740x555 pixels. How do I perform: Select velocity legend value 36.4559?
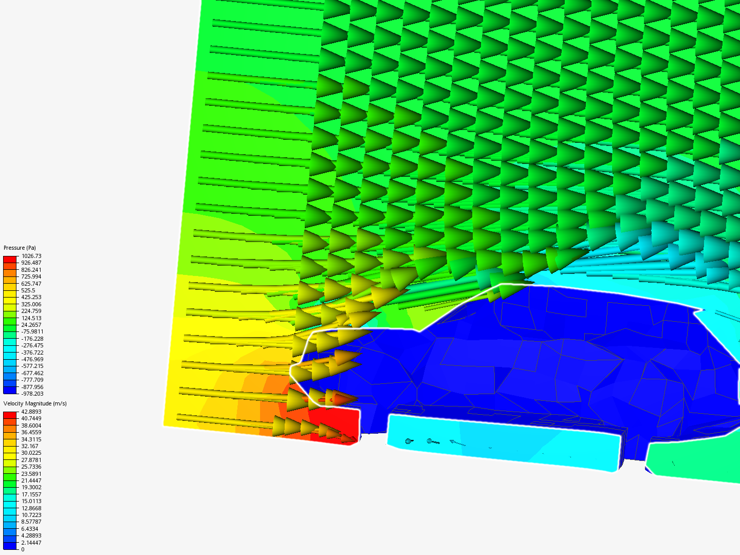tap(31, 432)
